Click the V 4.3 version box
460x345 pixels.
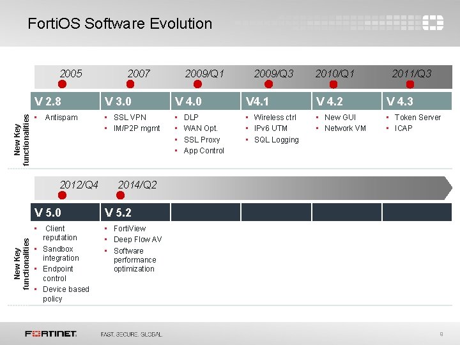[417, 101]
